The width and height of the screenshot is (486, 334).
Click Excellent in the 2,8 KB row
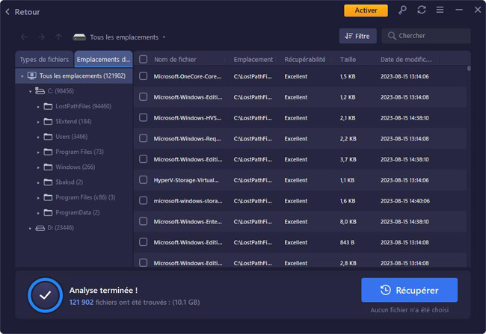pos(295,263)
